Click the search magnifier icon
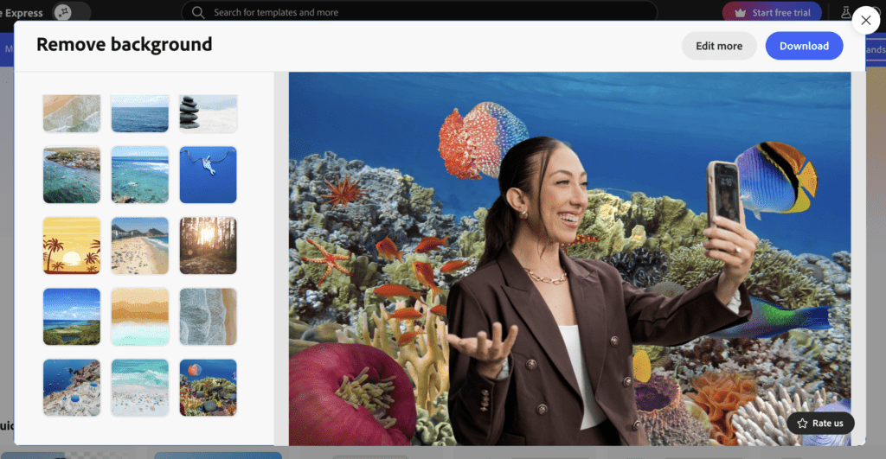Image resolution: width=886 pixels, height=459 pixels. (x=198, y=12)
